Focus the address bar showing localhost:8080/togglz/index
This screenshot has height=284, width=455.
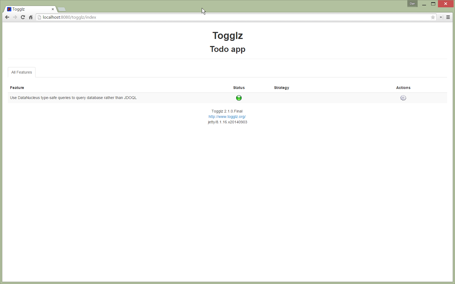pos(236,17)
